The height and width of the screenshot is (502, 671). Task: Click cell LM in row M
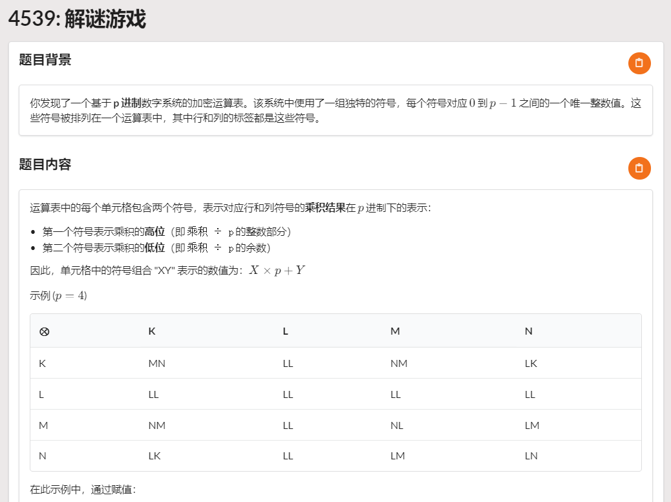(532, 426)
